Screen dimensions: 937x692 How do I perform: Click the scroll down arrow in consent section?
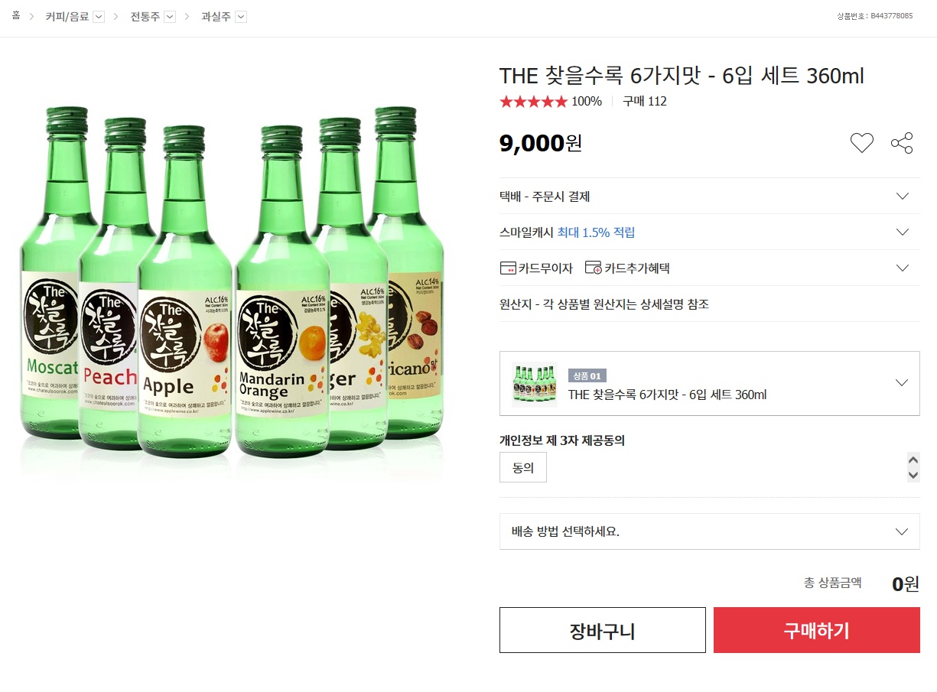913,475
